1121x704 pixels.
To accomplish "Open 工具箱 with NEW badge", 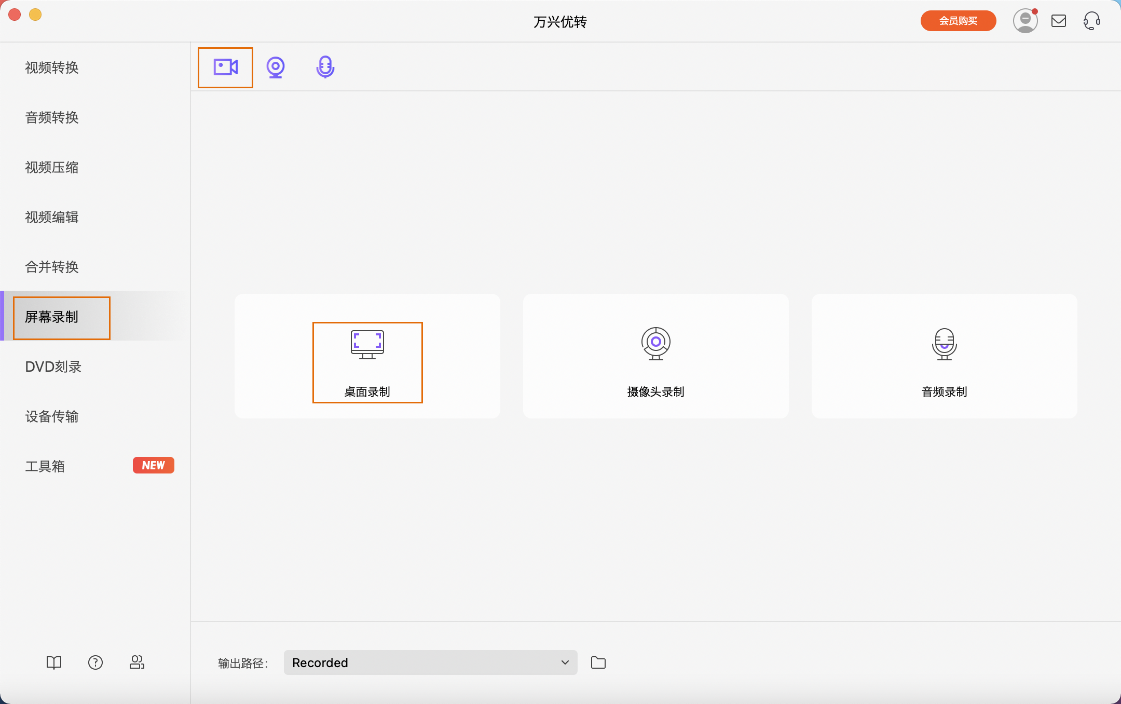I will pyautogui.click(x=45, y=466).
